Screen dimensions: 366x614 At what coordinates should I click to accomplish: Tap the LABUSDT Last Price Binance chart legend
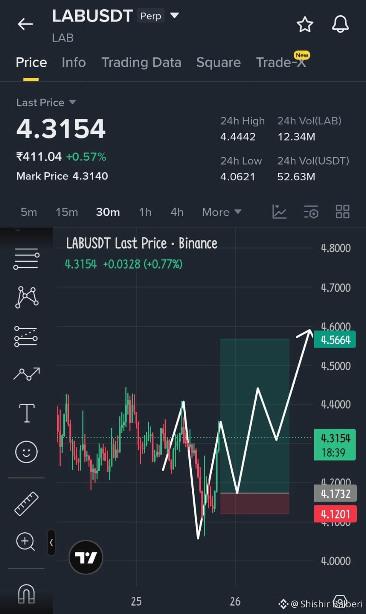click(142, 243)
